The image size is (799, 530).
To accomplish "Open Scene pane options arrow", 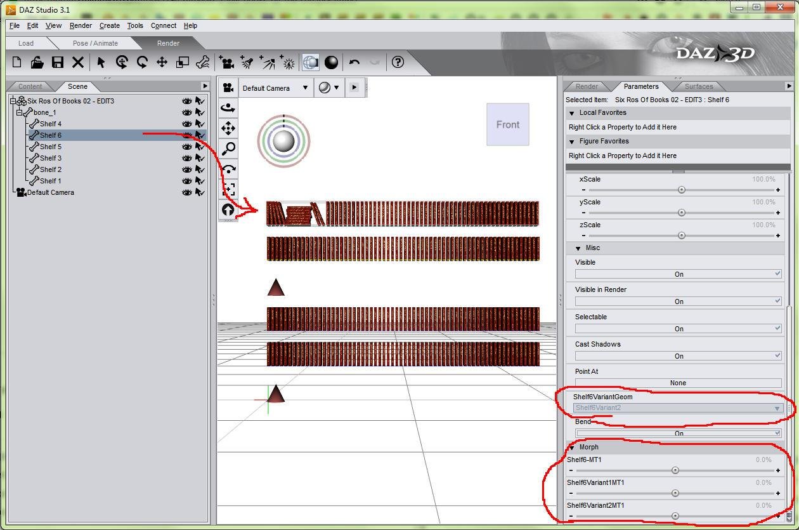I will pyautogui.click(x=205, y=86).
